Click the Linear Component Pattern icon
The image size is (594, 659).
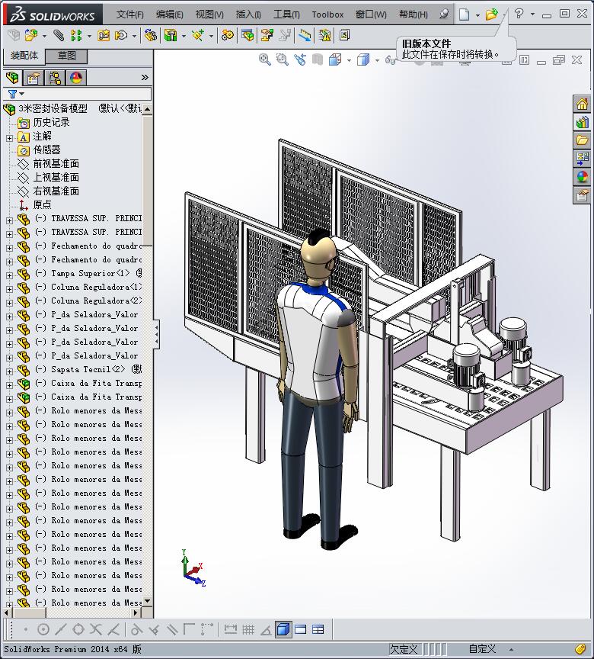click(76, 35)
